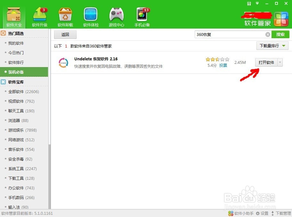Select 热门精选 in the sidebar

click(16, 33)
